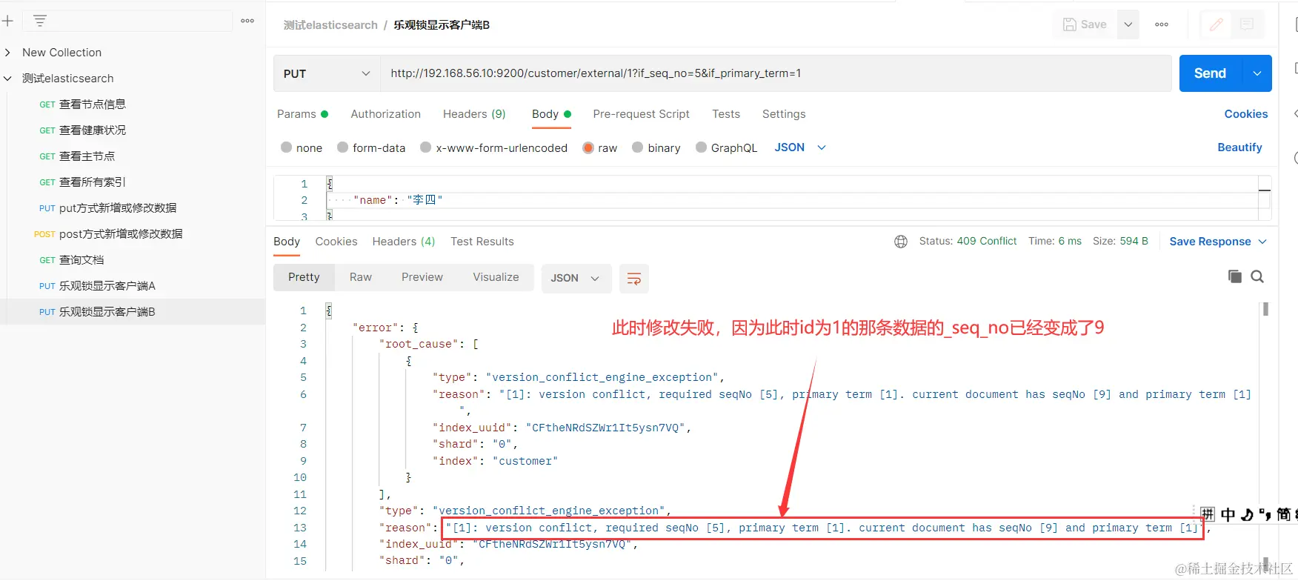Open the Authorization tab

coord(385,114)
